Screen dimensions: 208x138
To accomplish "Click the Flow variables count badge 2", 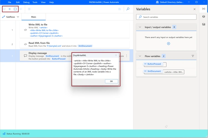I will coord(164,56).
